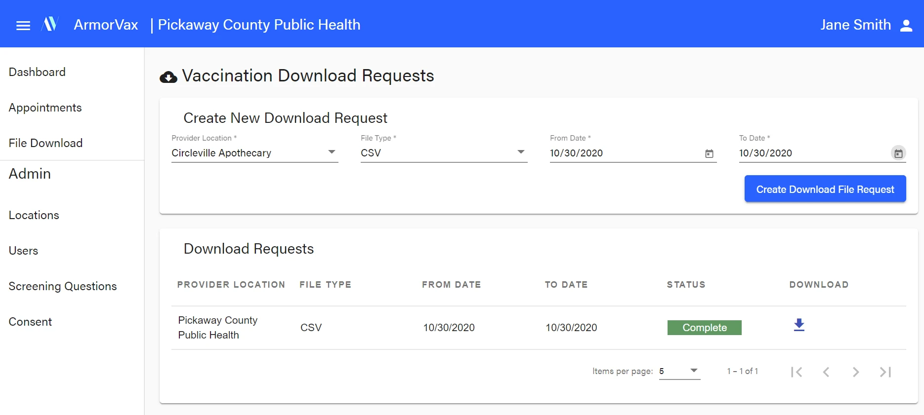Download the Pickaway County CSV file
This screenshot has width=924, height=415.
(x=799, y=325)
